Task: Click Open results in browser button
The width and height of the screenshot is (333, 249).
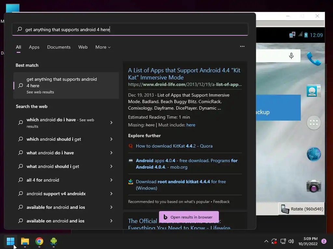Action: click(189, 217)
